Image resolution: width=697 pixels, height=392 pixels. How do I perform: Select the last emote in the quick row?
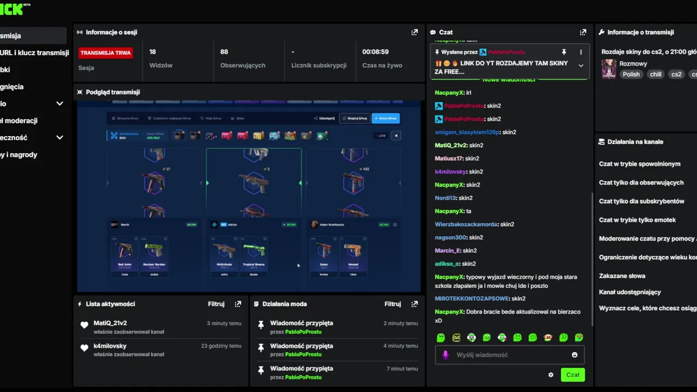click(579, 338)
